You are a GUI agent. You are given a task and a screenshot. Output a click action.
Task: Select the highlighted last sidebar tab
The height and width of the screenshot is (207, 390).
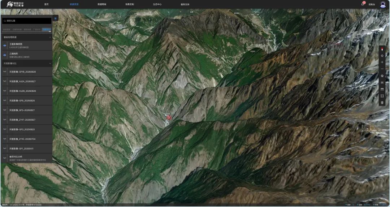(47, 29)
